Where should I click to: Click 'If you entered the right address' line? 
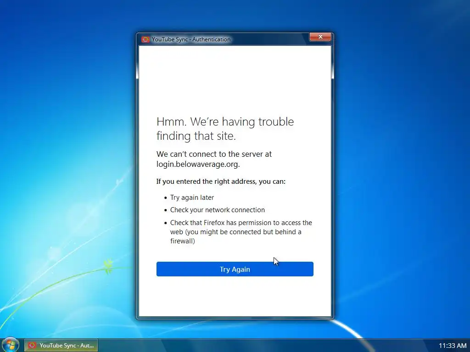[x=221, y=181]
